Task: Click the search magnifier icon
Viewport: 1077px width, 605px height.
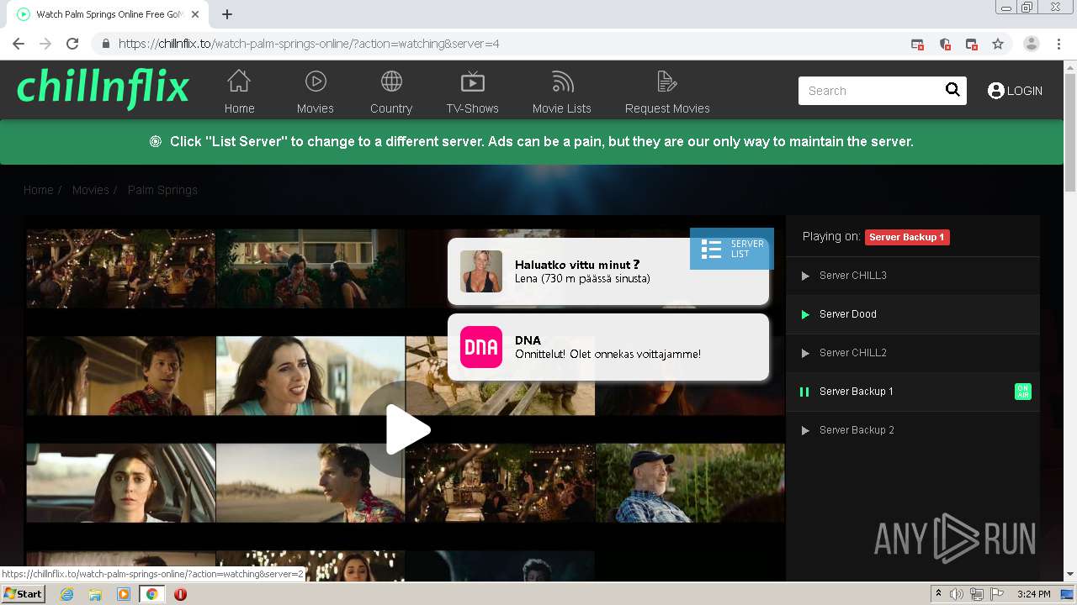Action: pos(952,90)
